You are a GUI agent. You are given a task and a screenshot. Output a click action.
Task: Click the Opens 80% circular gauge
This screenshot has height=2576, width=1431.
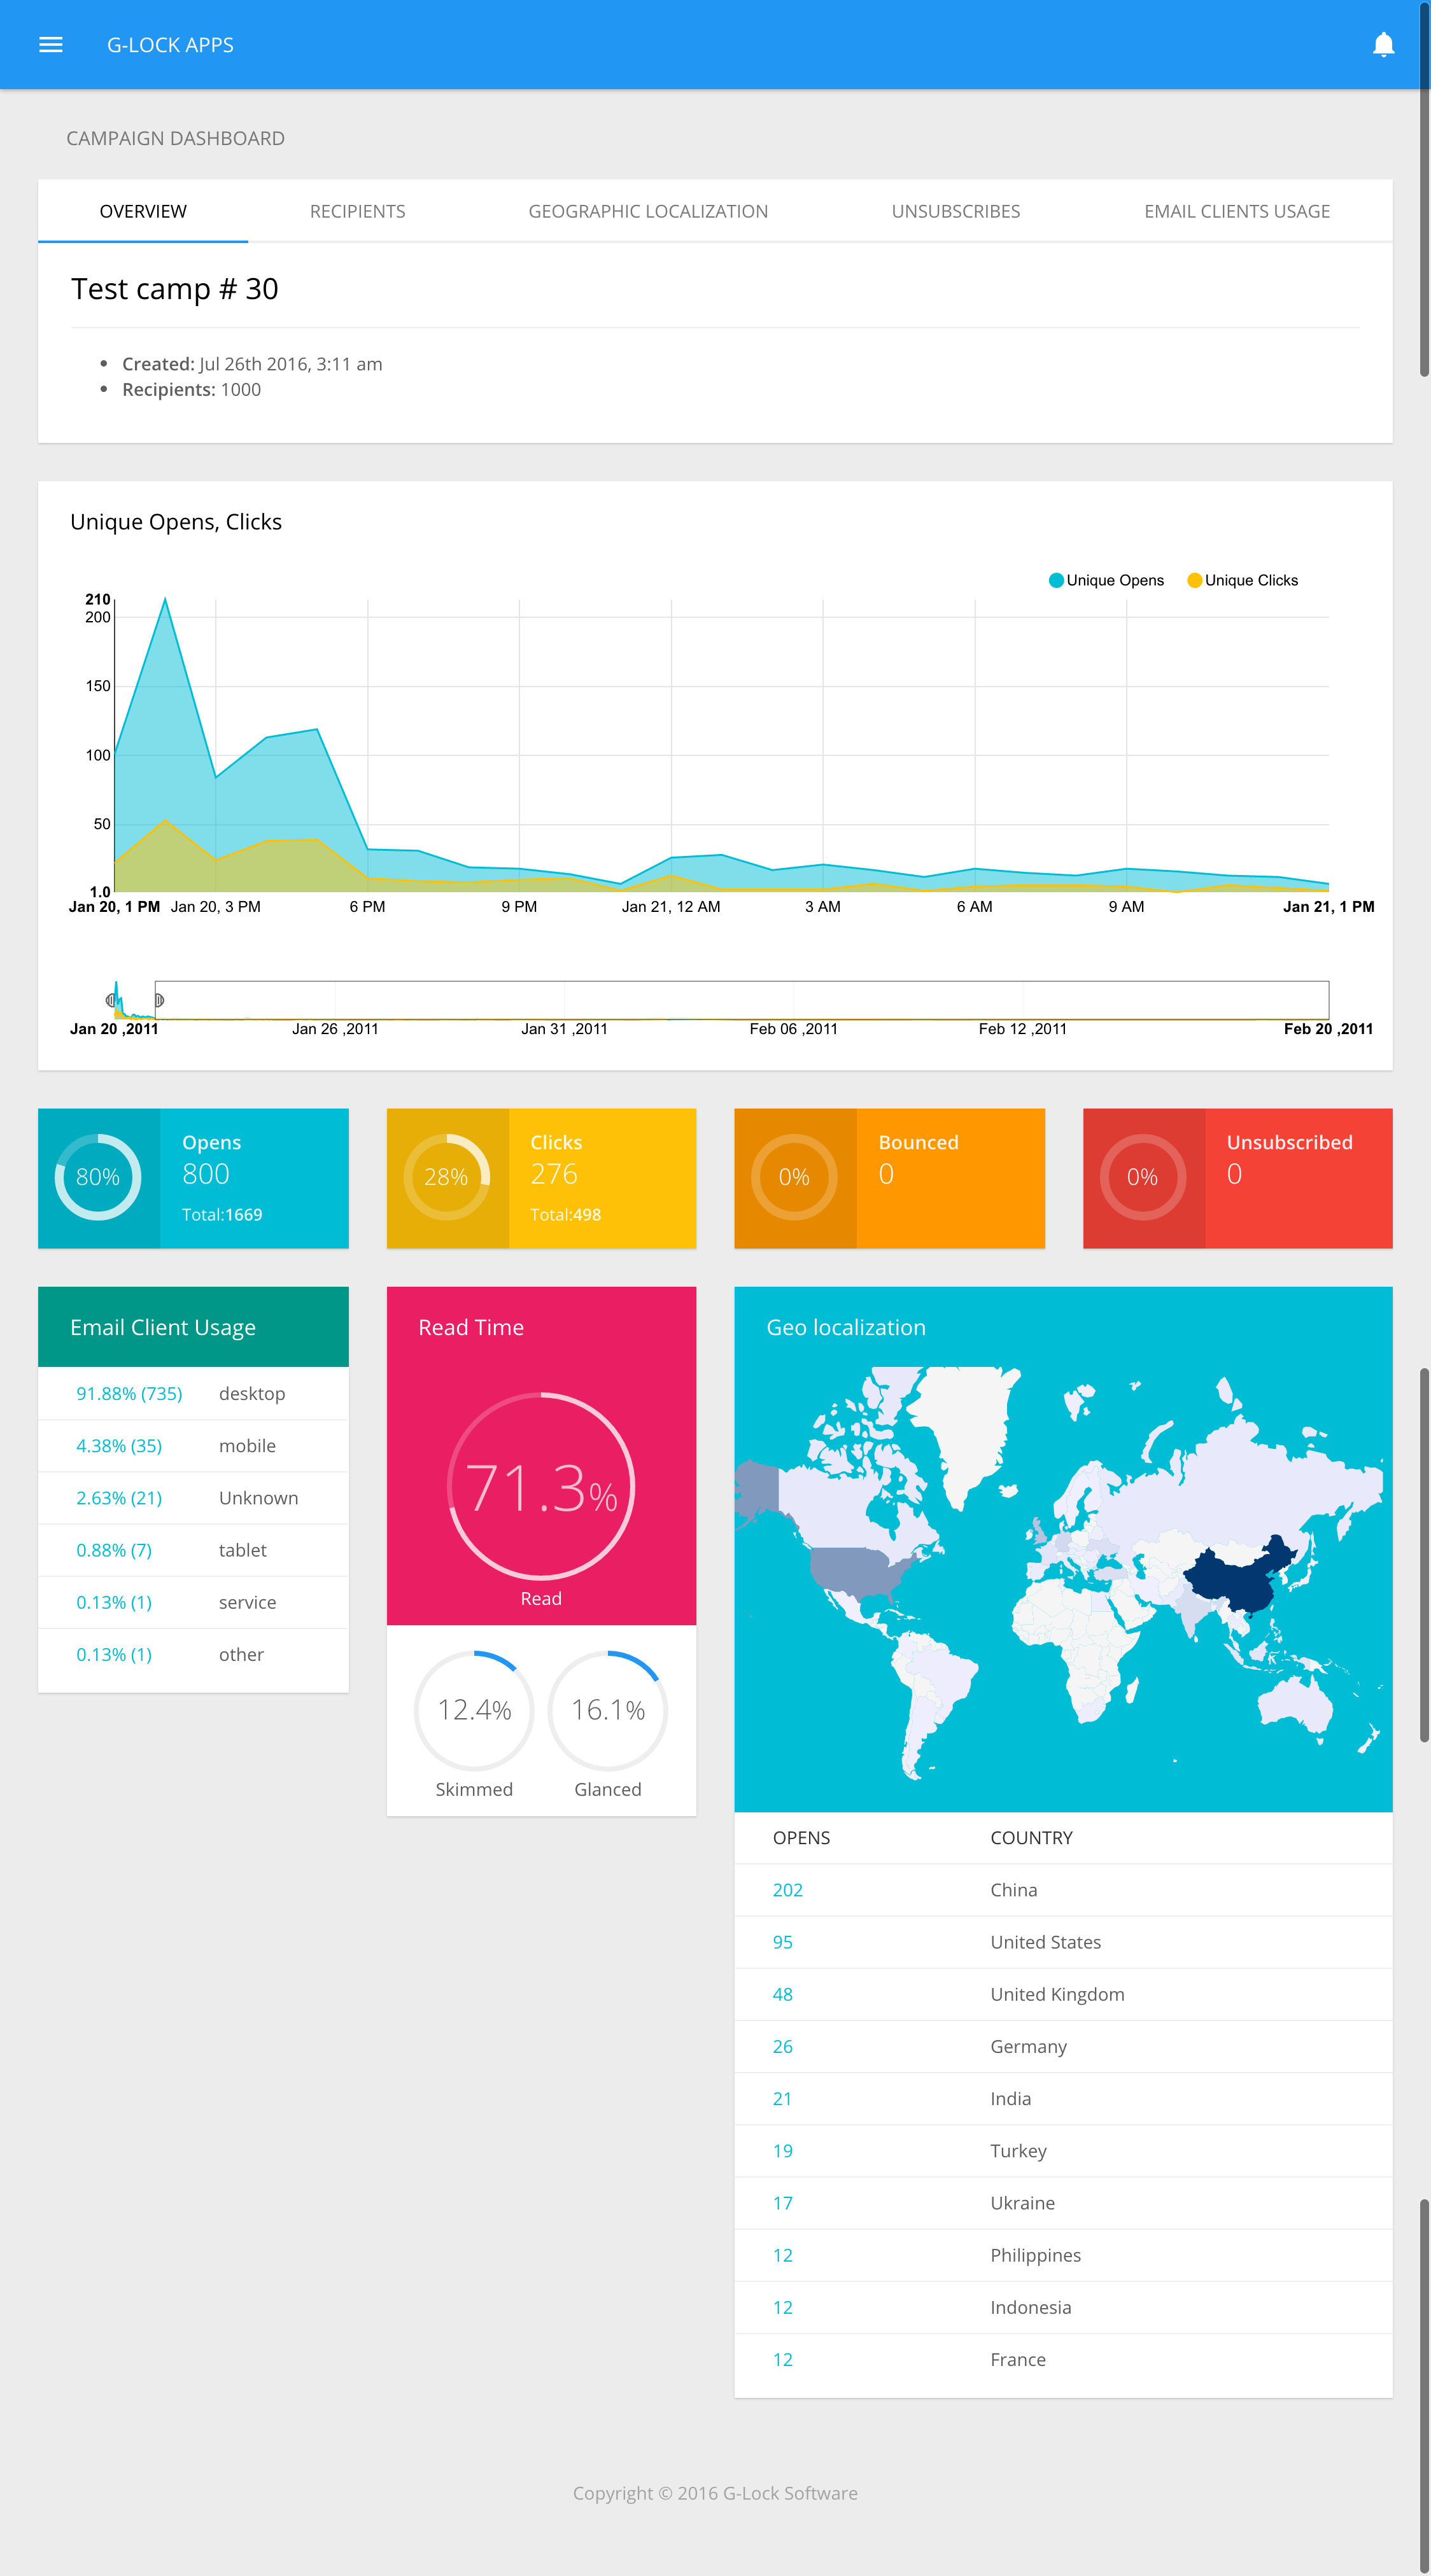tap(100, 1177)
